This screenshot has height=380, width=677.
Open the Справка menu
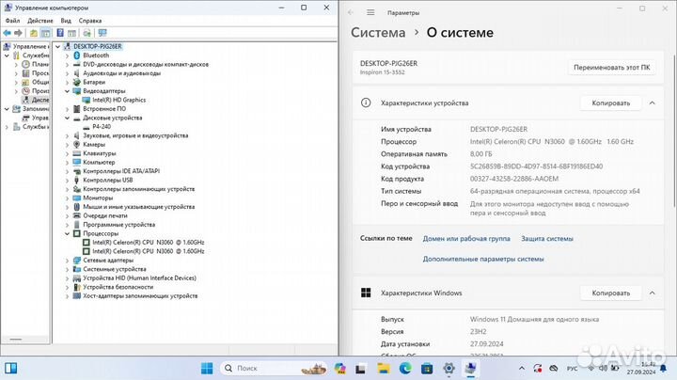90,21
